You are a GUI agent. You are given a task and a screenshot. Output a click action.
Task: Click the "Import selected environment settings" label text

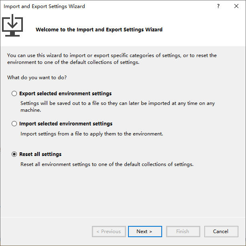pyautogui.click(x=66, y=124)
